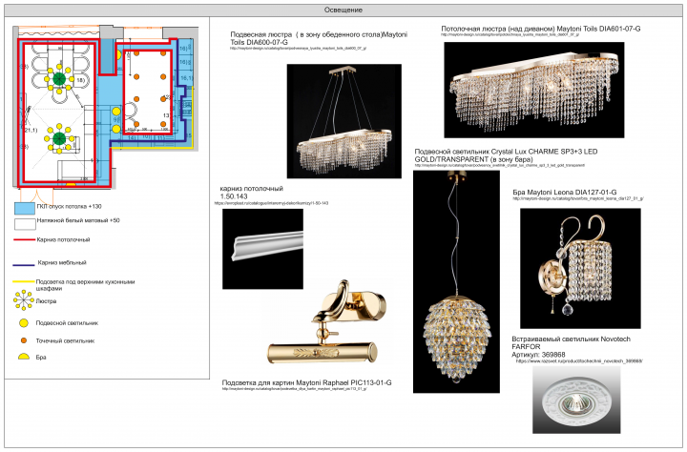Click the blue ГКЛ ceiling drop legend swatch

point(25,208)
